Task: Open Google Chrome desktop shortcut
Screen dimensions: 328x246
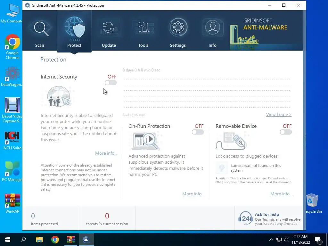Action: (12, 47)
